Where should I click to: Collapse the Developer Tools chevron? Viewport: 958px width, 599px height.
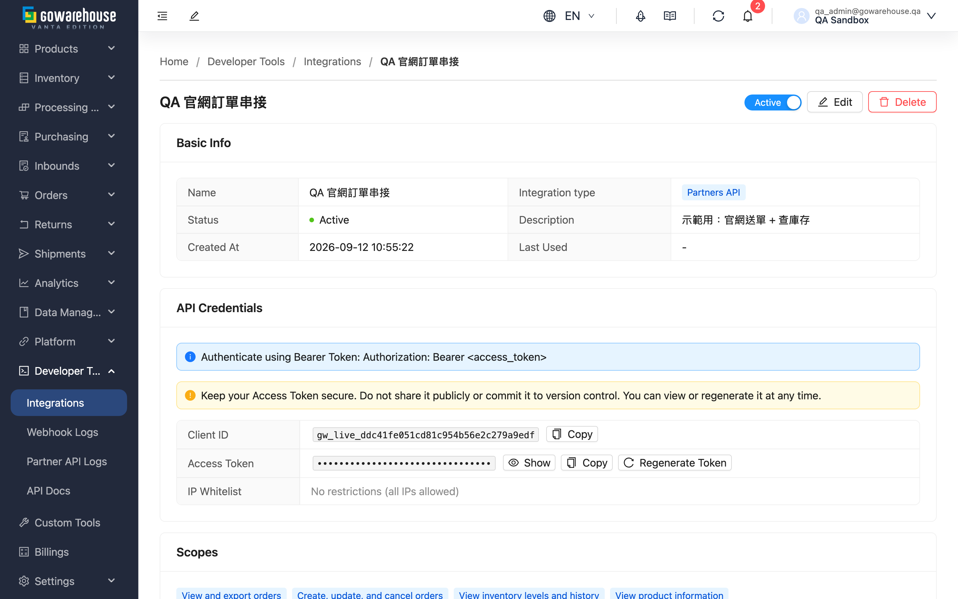(112, 371)
